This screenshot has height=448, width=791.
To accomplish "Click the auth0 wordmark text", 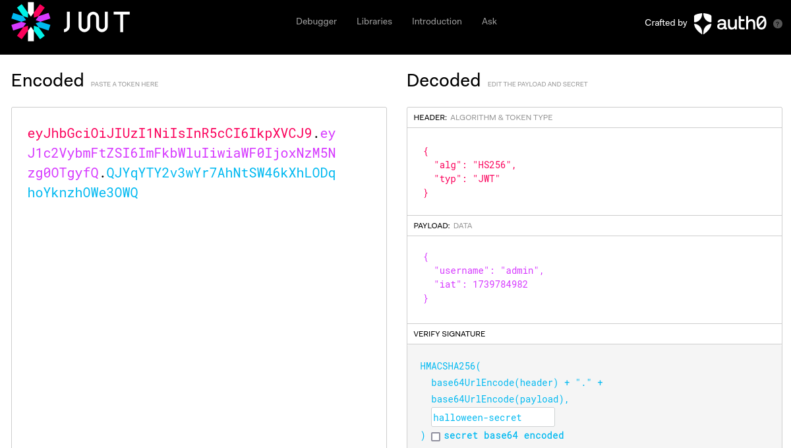I will tap(742, 23).
